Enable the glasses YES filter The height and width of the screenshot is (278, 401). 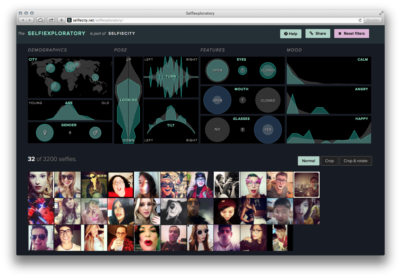tap(268, 130)
